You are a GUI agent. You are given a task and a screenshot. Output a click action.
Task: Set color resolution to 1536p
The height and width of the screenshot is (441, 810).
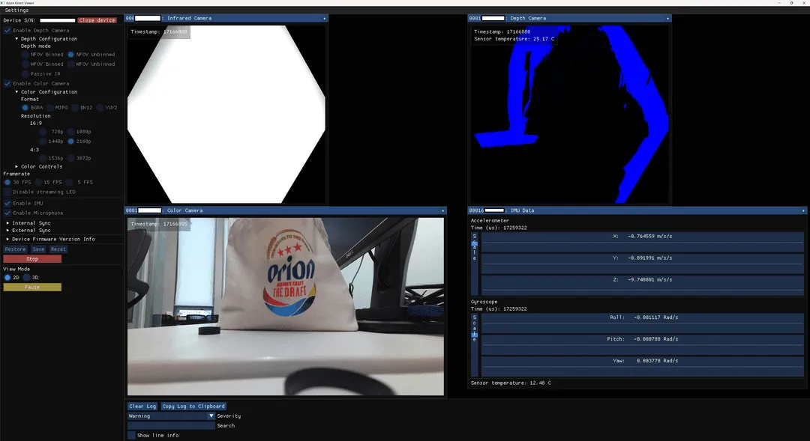(43, 158)
